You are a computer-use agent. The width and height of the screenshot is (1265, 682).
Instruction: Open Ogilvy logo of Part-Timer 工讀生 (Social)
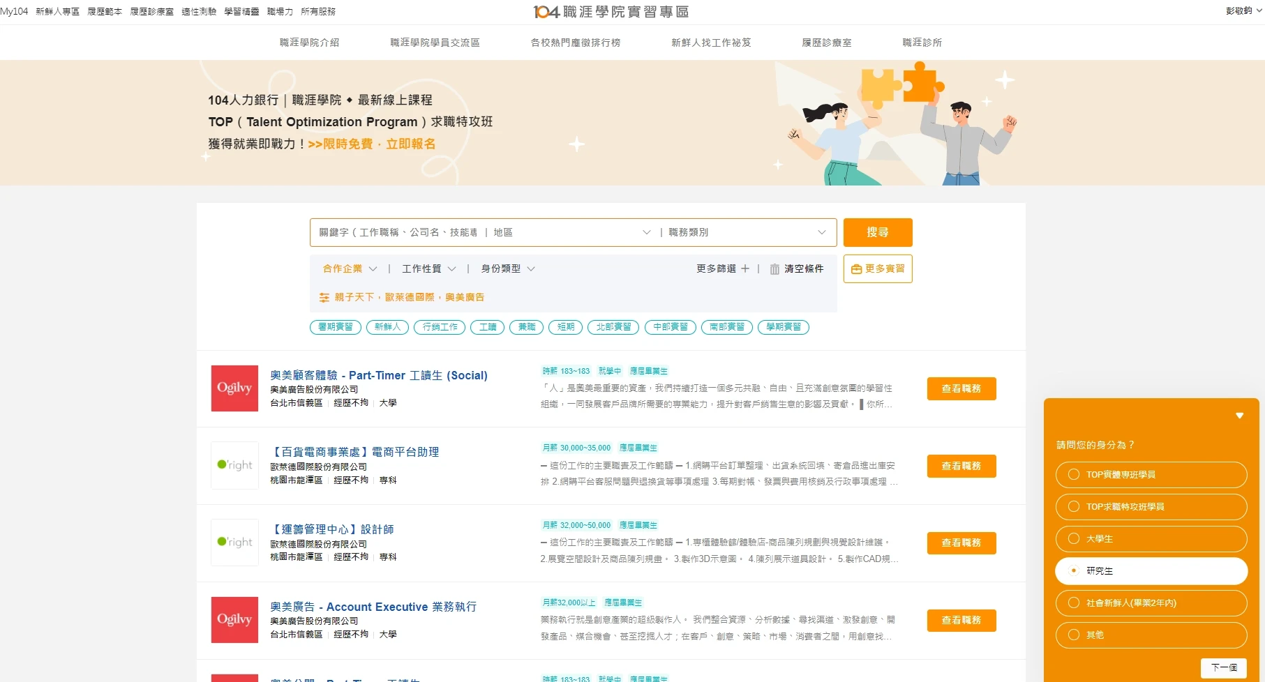point(234,388)
